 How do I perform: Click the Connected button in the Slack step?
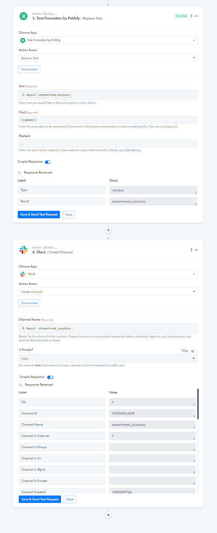click(29, 303)
